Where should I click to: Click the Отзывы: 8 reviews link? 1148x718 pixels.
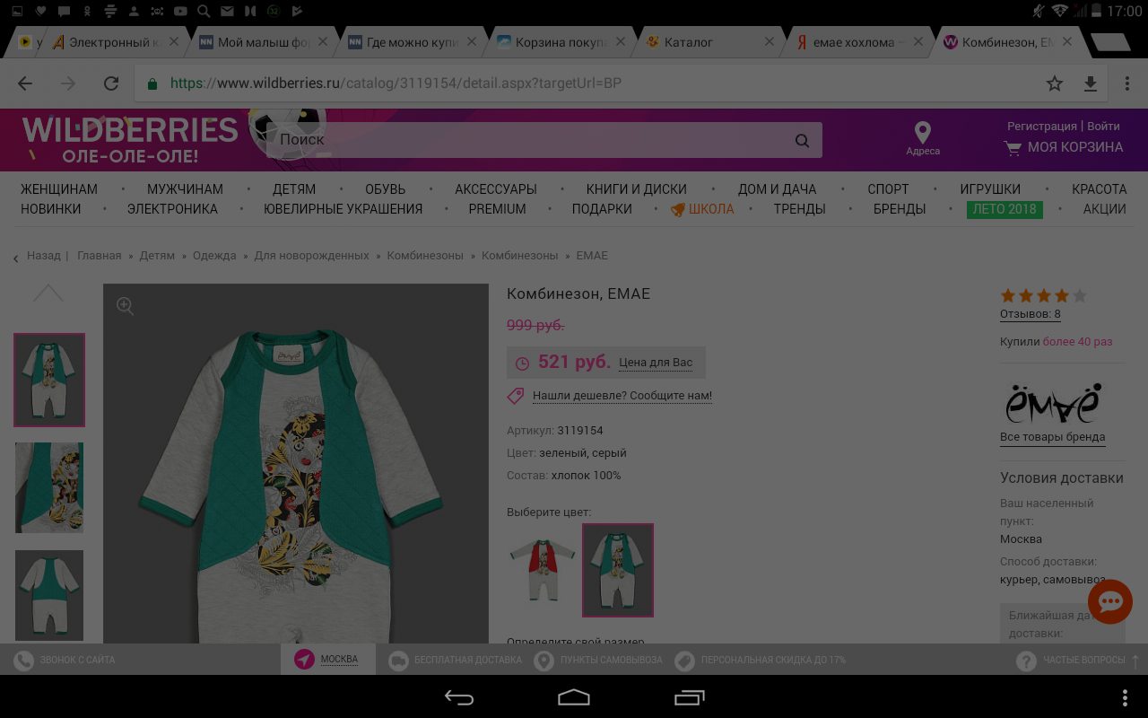(1030, 315)
